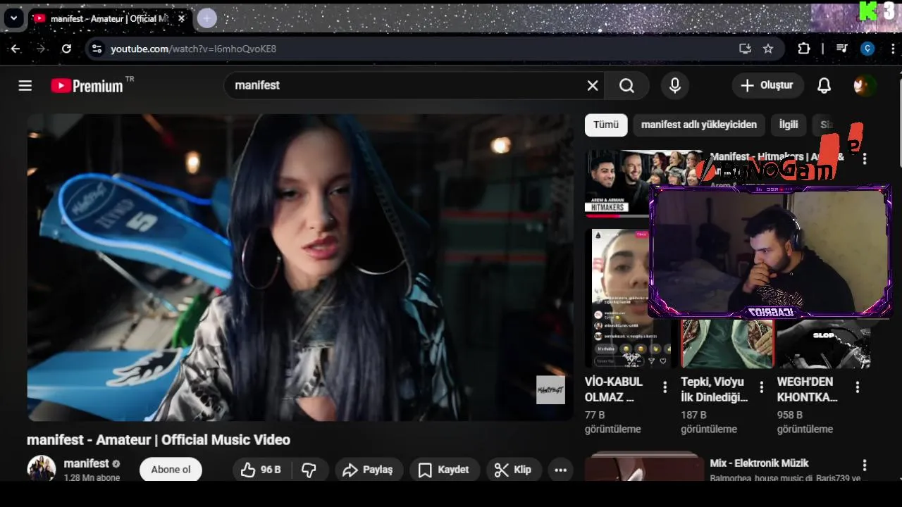Open install/cast icon in address bar
Image resolution: width=902 pixels, height=507 pixels.
(746, 49)
